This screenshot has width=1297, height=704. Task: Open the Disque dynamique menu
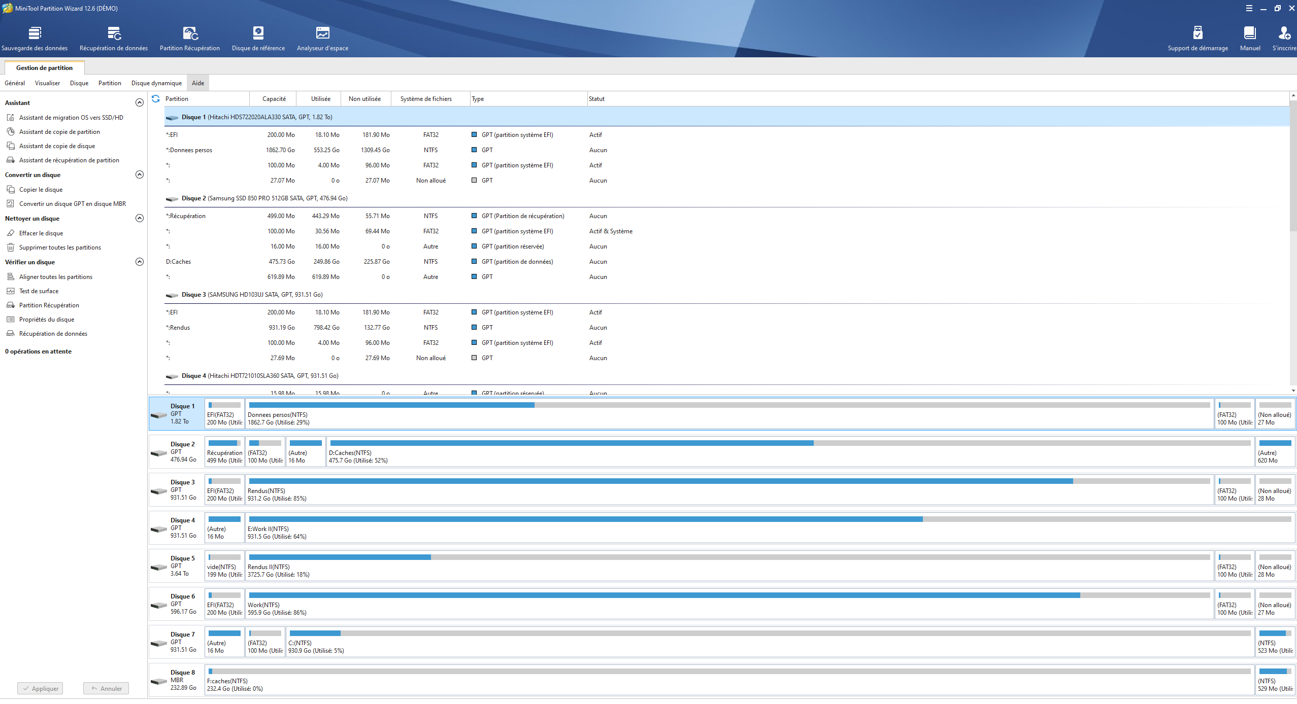point(156,83)
